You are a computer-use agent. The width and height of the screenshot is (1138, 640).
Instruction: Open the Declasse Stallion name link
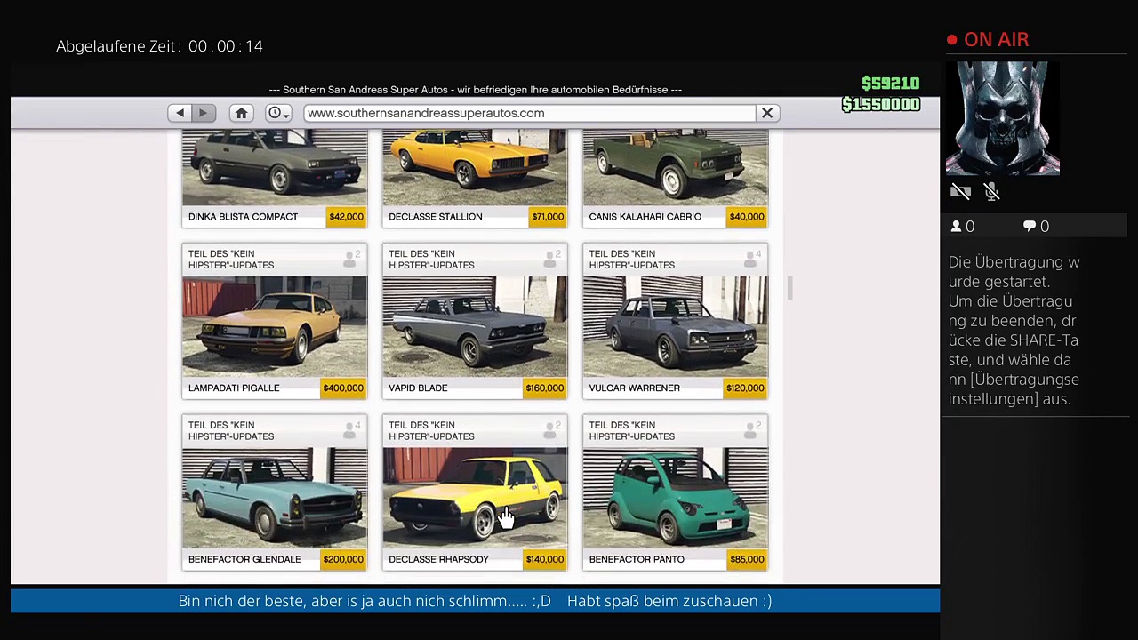[435, 217]
